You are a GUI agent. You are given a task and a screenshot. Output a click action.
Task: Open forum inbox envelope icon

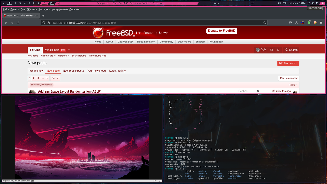click(271, 50)
